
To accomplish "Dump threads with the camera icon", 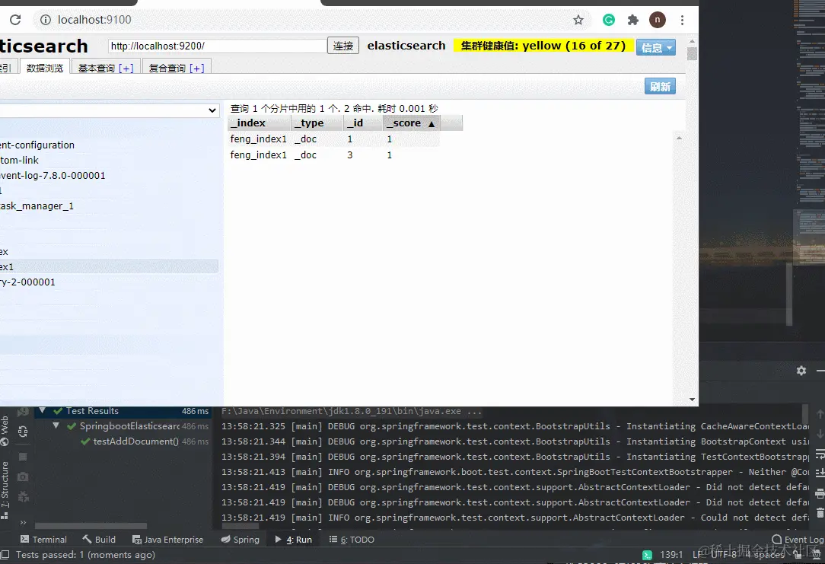I will [23, 476].
